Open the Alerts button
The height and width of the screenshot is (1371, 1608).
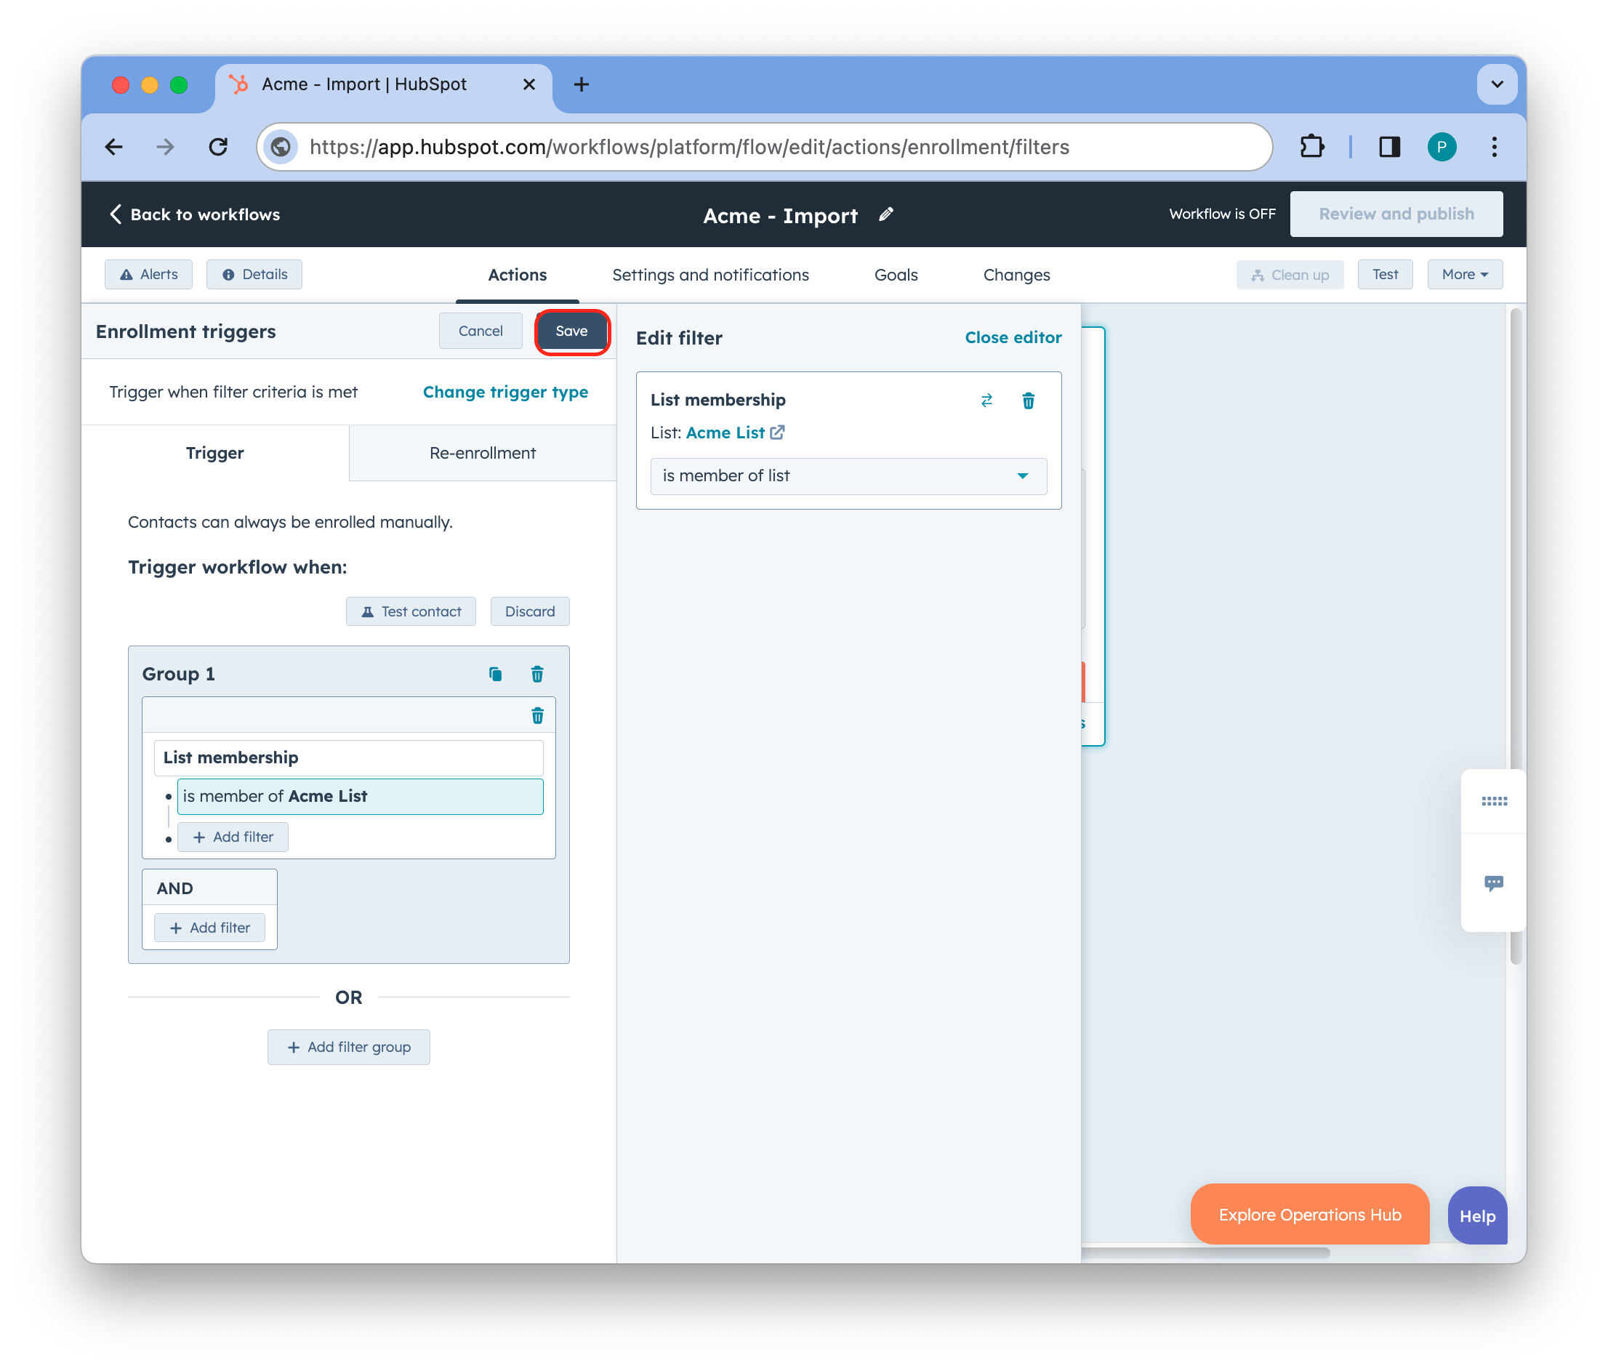(x=148, y=275)
